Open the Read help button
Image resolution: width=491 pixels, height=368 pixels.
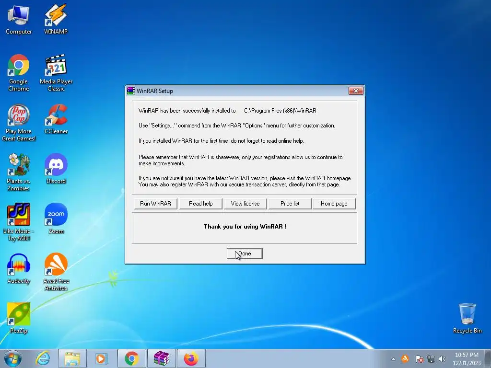click(201, 204)
